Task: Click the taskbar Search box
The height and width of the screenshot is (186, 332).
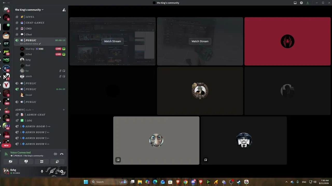Action: tap(109, 182)
